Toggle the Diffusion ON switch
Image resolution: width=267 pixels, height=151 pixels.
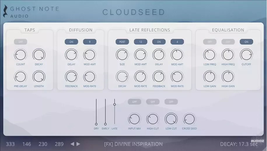point(71,42)
